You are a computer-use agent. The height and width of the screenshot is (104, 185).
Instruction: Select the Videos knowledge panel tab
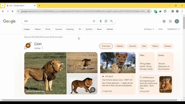pyautogui.click(x=155, y=46)
